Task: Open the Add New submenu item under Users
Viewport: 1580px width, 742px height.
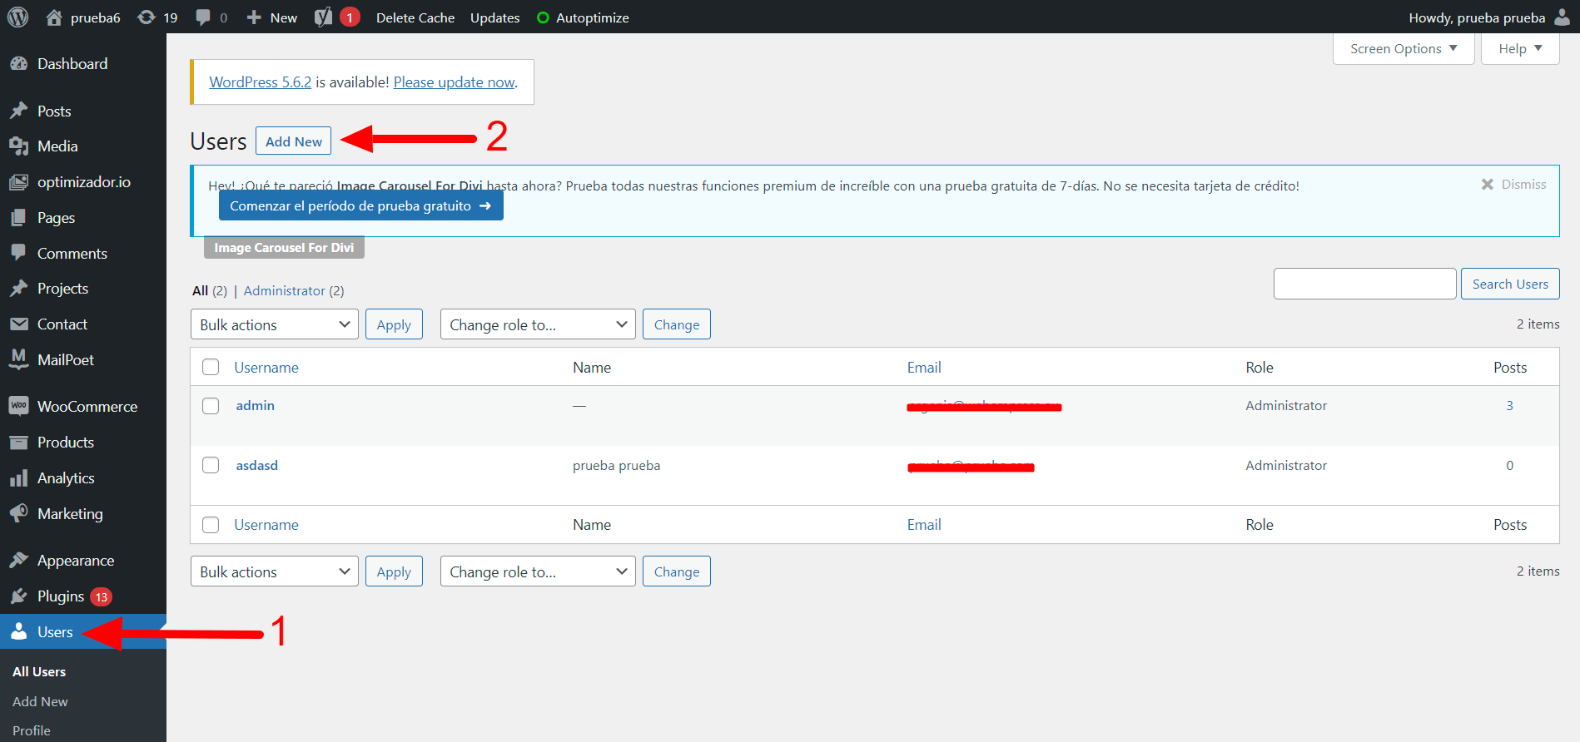Action: (x=40, y=702)
